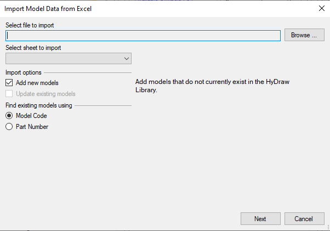Close the Import Model Data dialog
The width and height of the screenshot is (330, 231).
pos(322,8)
